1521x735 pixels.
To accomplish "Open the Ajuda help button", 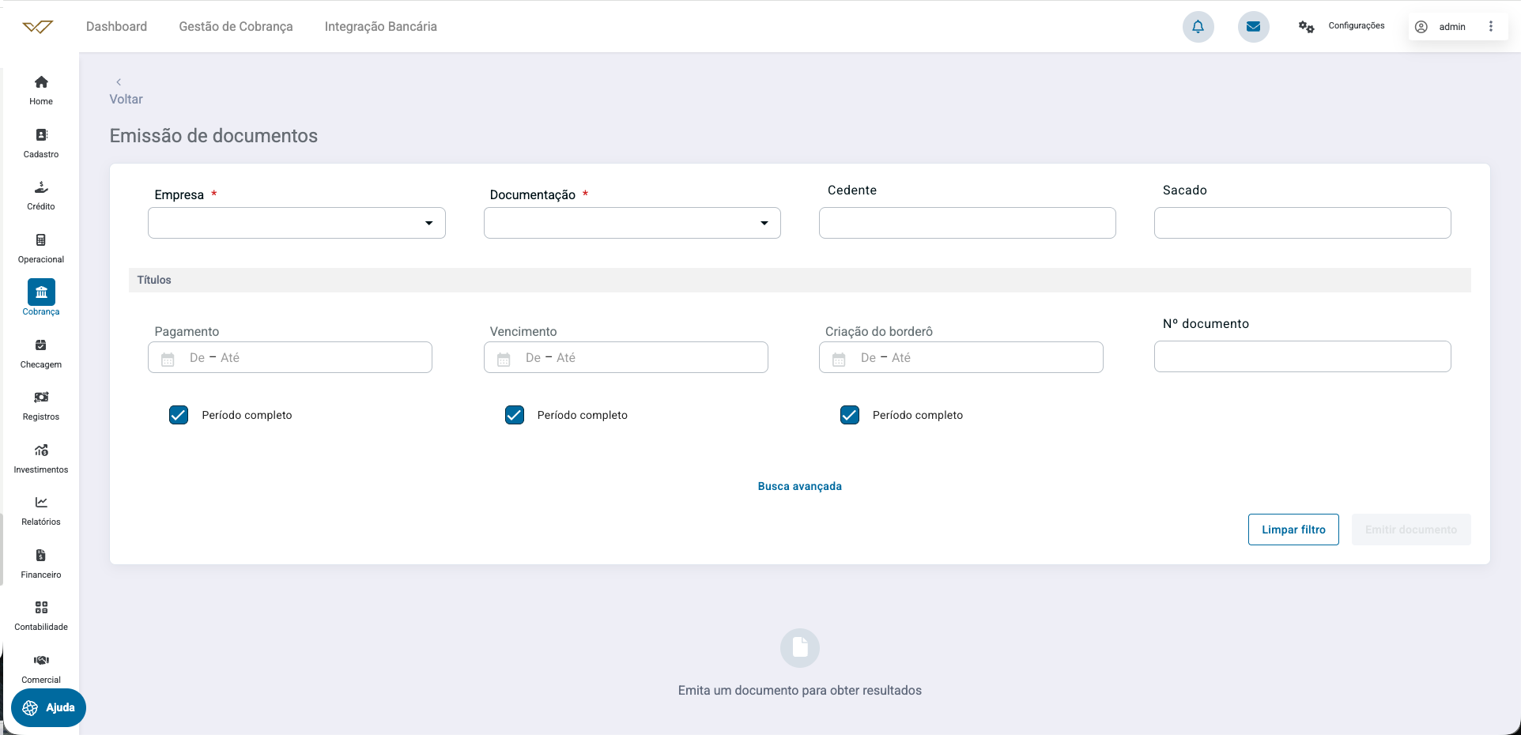I will [x=49, y=708].
